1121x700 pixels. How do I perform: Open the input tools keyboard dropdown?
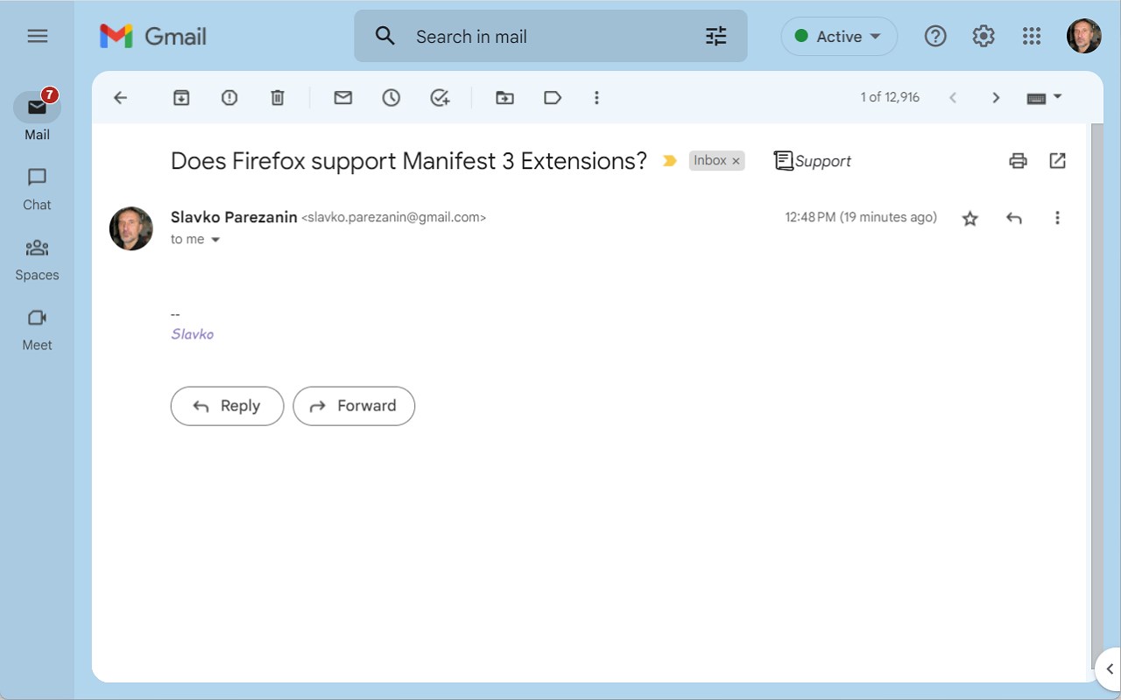click(1044, 98)
